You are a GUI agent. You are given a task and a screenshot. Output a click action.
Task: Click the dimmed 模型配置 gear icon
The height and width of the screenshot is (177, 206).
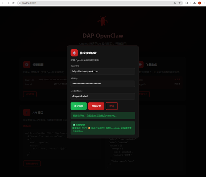tap(27, 65)
